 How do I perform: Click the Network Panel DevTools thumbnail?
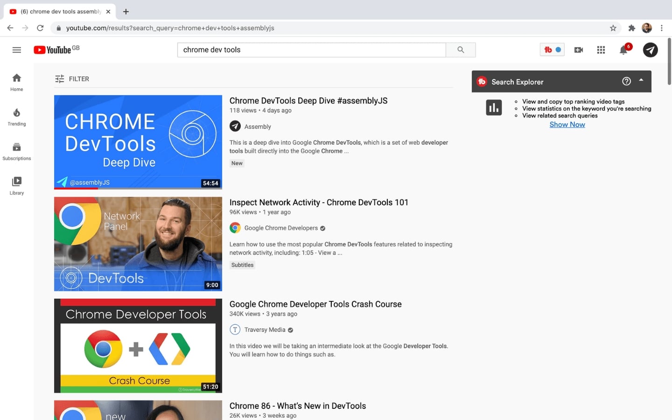138,244
